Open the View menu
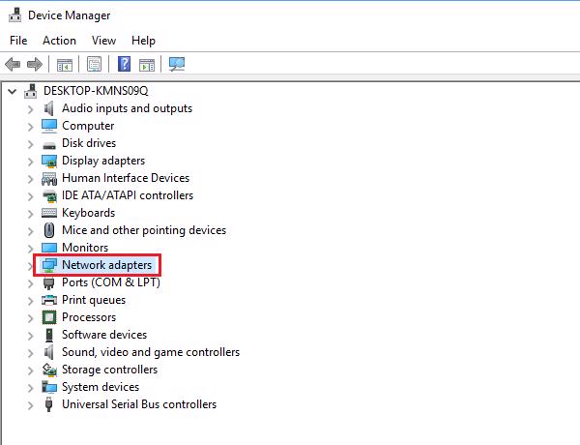 point(103,41)
